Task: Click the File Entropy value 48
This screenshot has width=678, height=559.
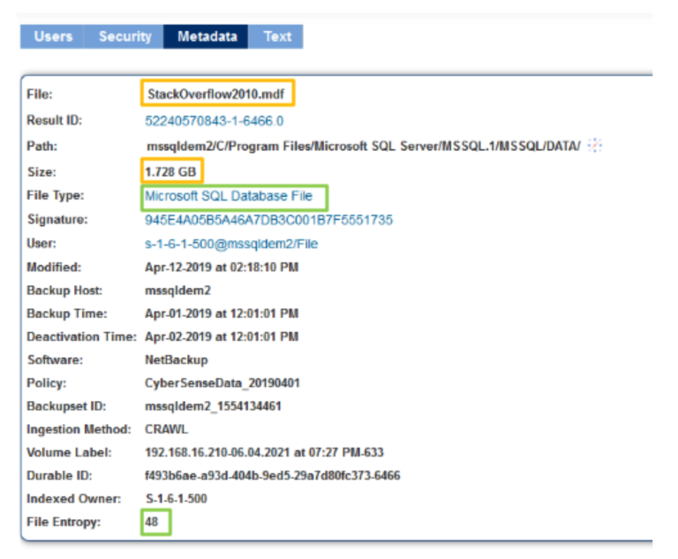Action: click(155, 522)
